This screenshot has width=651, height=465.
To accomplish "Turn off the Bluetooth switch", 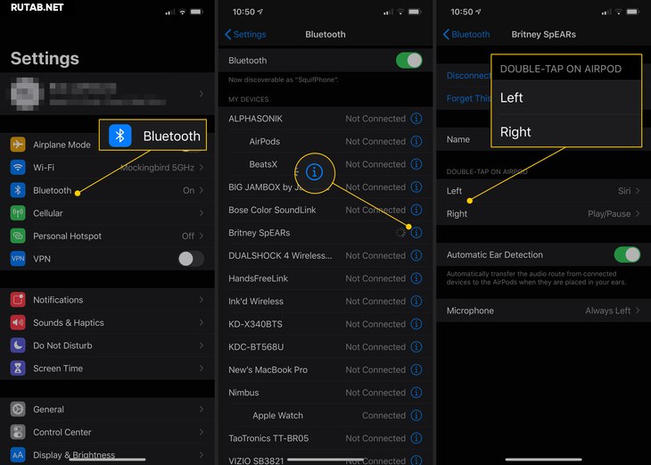I will tap(409, 61).
